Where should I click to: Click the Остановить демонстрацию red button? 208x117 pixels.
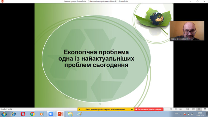coord(149,109)
